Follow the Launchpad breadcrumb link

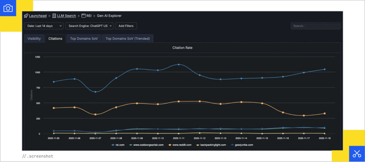pyautogui.click(x=38, y=16)
